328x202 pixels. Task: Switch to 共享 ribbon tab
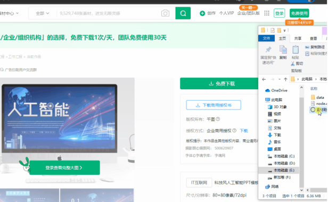(298, 38)
